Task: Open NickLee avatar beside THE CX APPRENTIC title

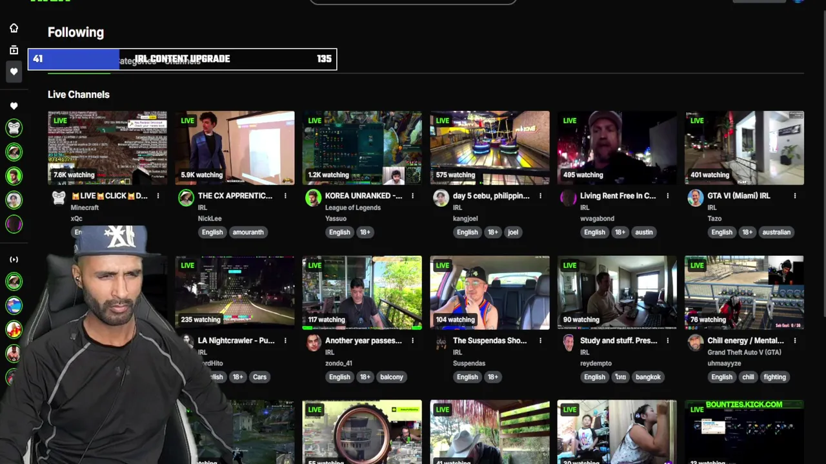Action: [186, 198]
